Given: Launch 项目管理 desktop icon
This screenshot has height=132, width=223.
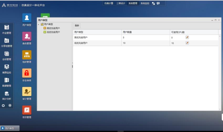Looking at the screenshot, I should pos(27,110).
